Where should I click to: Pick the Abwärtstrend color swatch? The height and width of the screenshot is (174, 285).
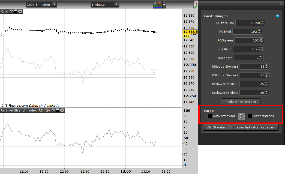[x=250, y=116]
